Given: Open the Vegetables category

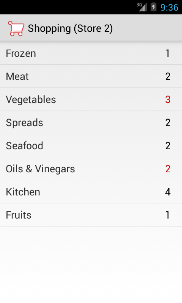Looking at the screenshot, I should [91, 99].
